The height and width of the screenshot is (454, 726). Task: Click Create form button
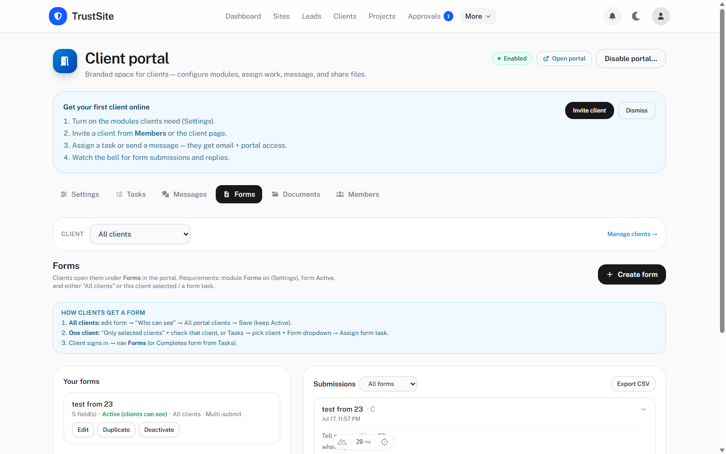(x=632, y=274)
